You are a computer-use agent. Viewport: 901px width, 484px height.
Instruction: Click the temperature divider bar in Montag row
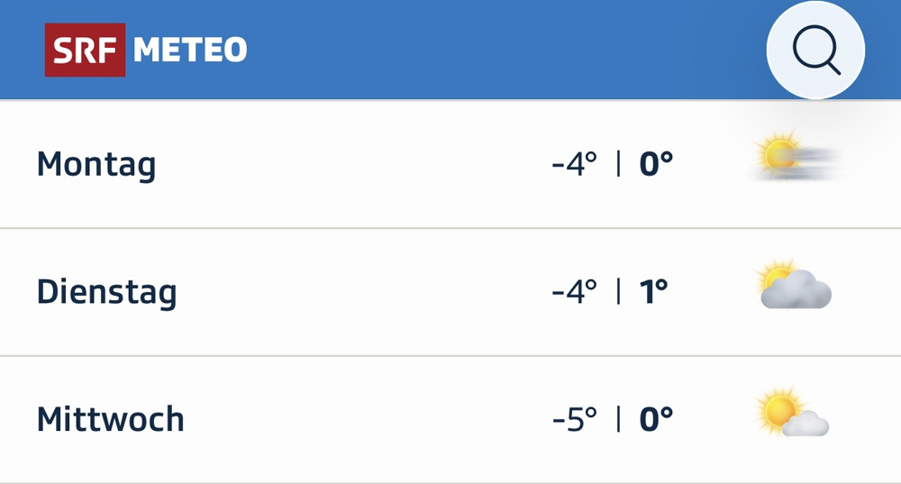click(618, 165)
